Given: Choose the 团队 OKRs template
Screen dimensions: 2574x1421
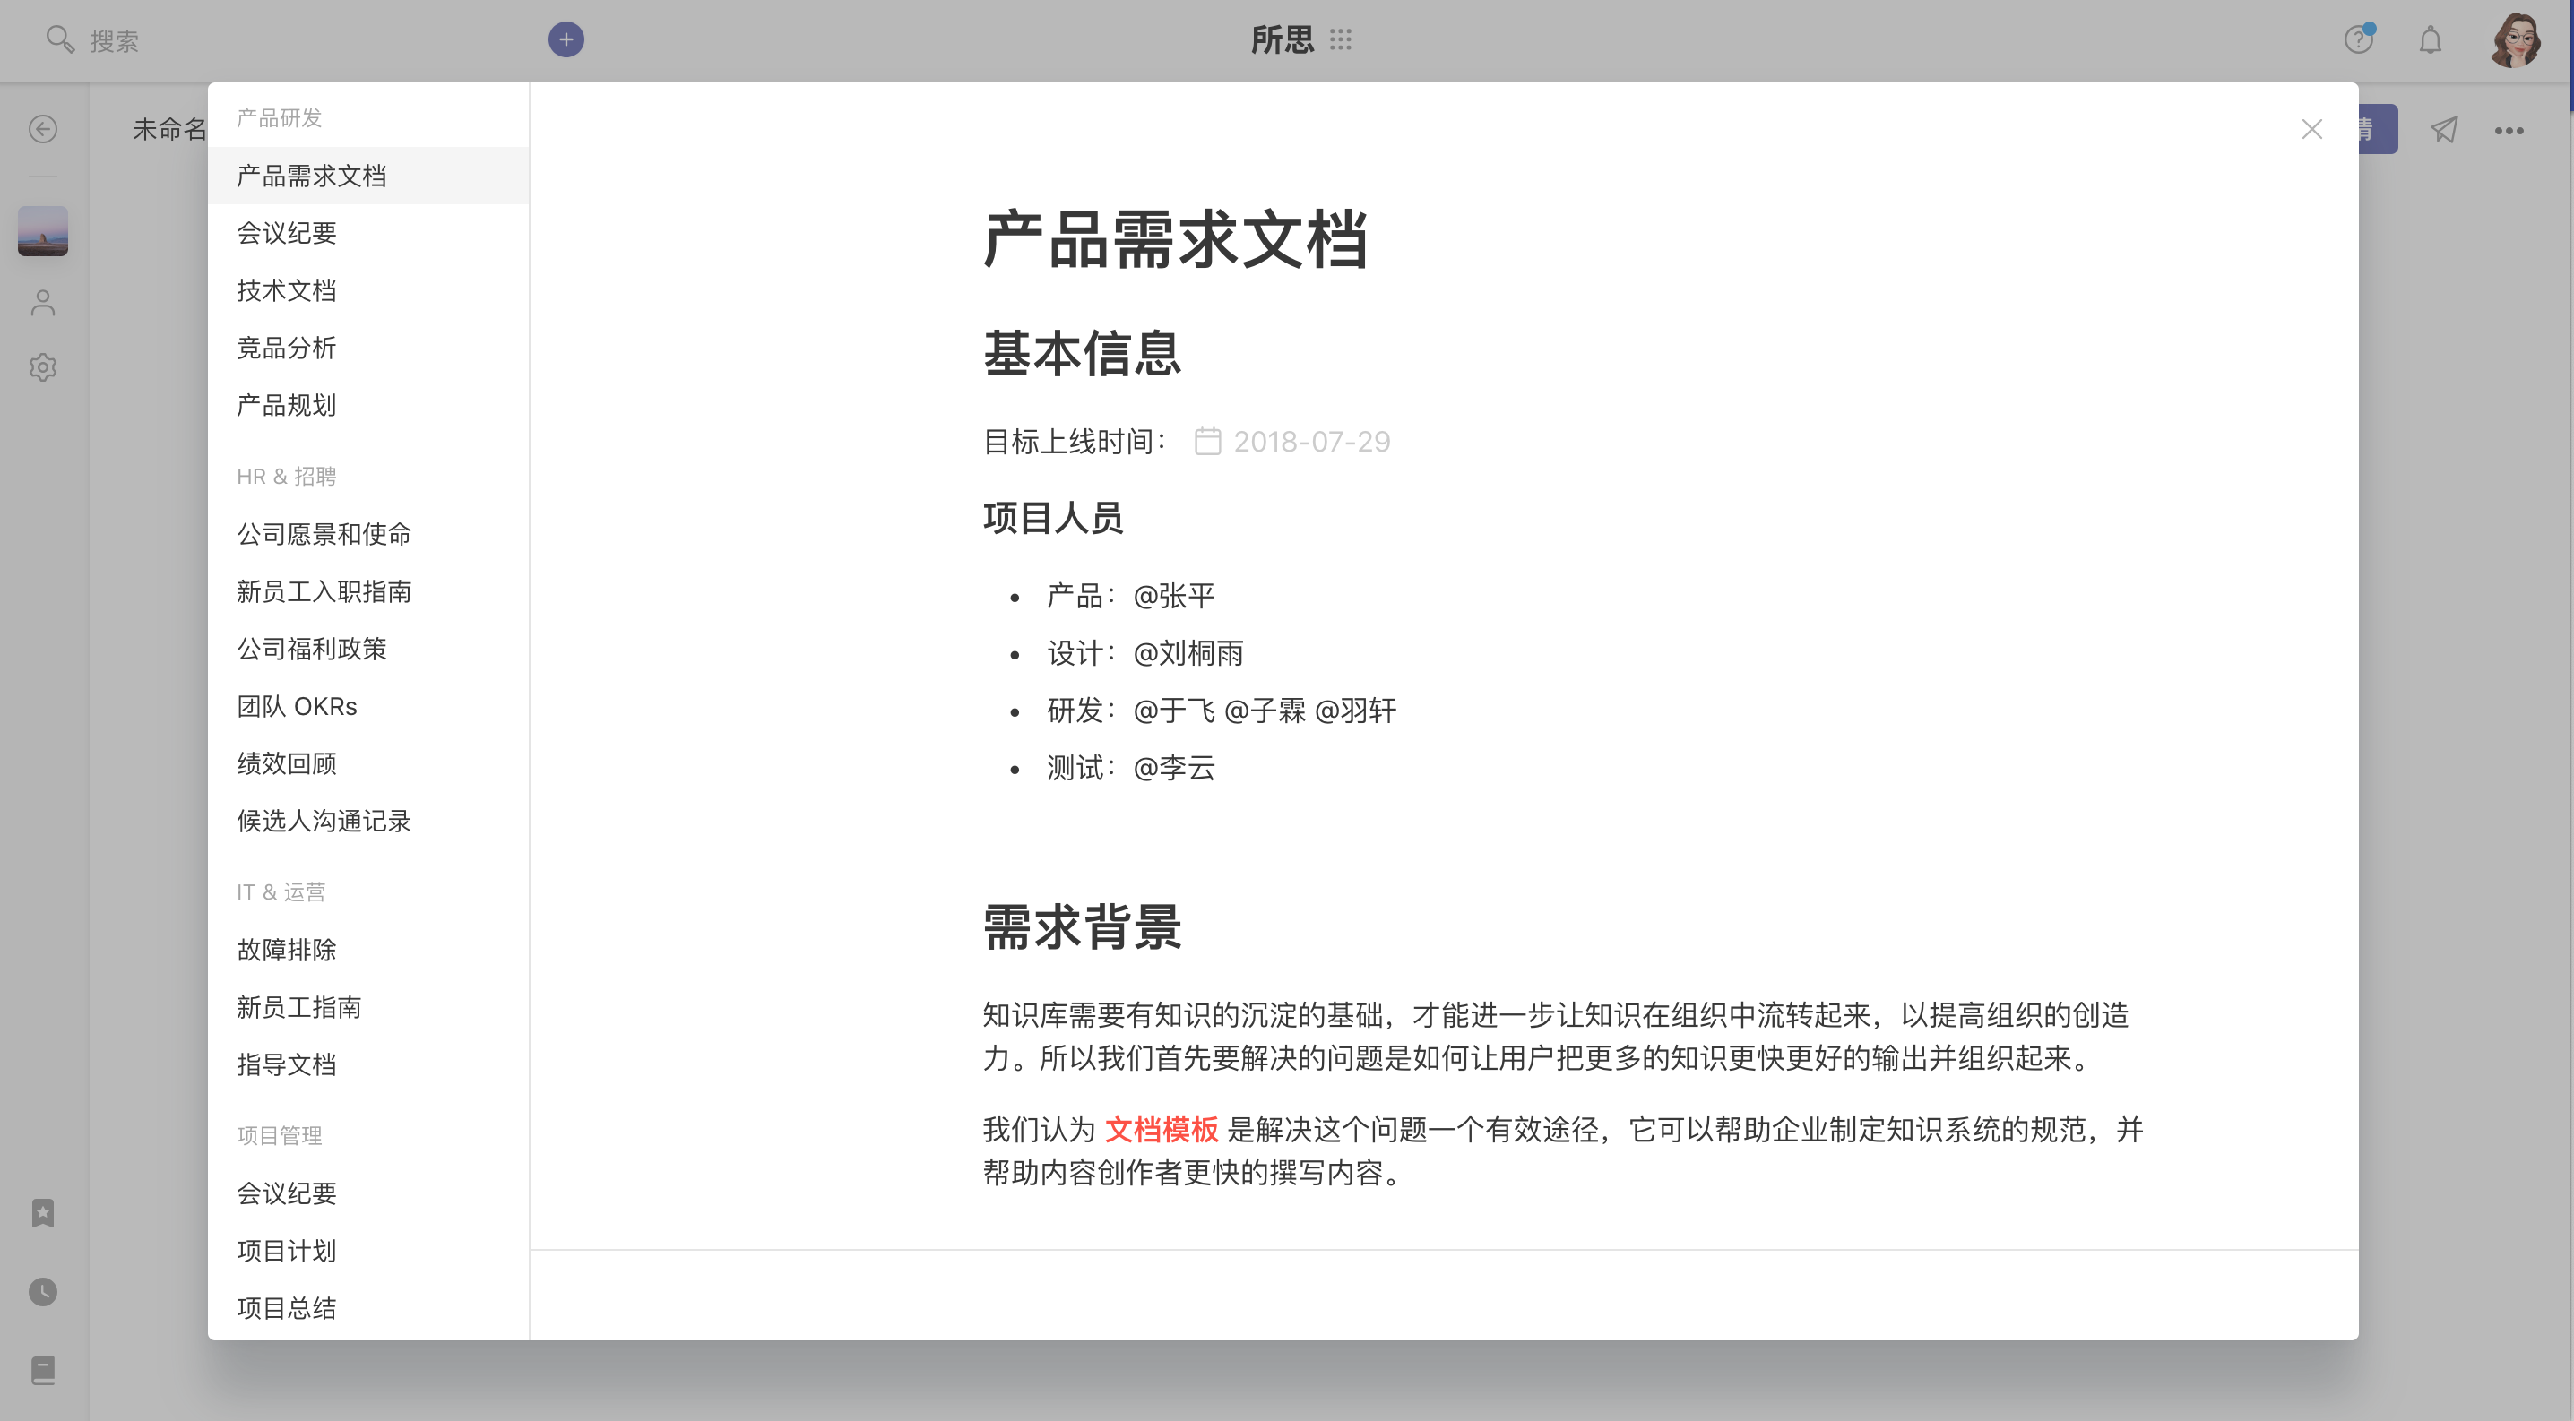Looking at the screenshot, I should click(x=297, y=706).
